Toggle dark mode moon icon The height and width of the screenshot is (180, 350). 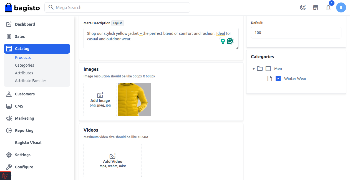[x=303, y=7]
